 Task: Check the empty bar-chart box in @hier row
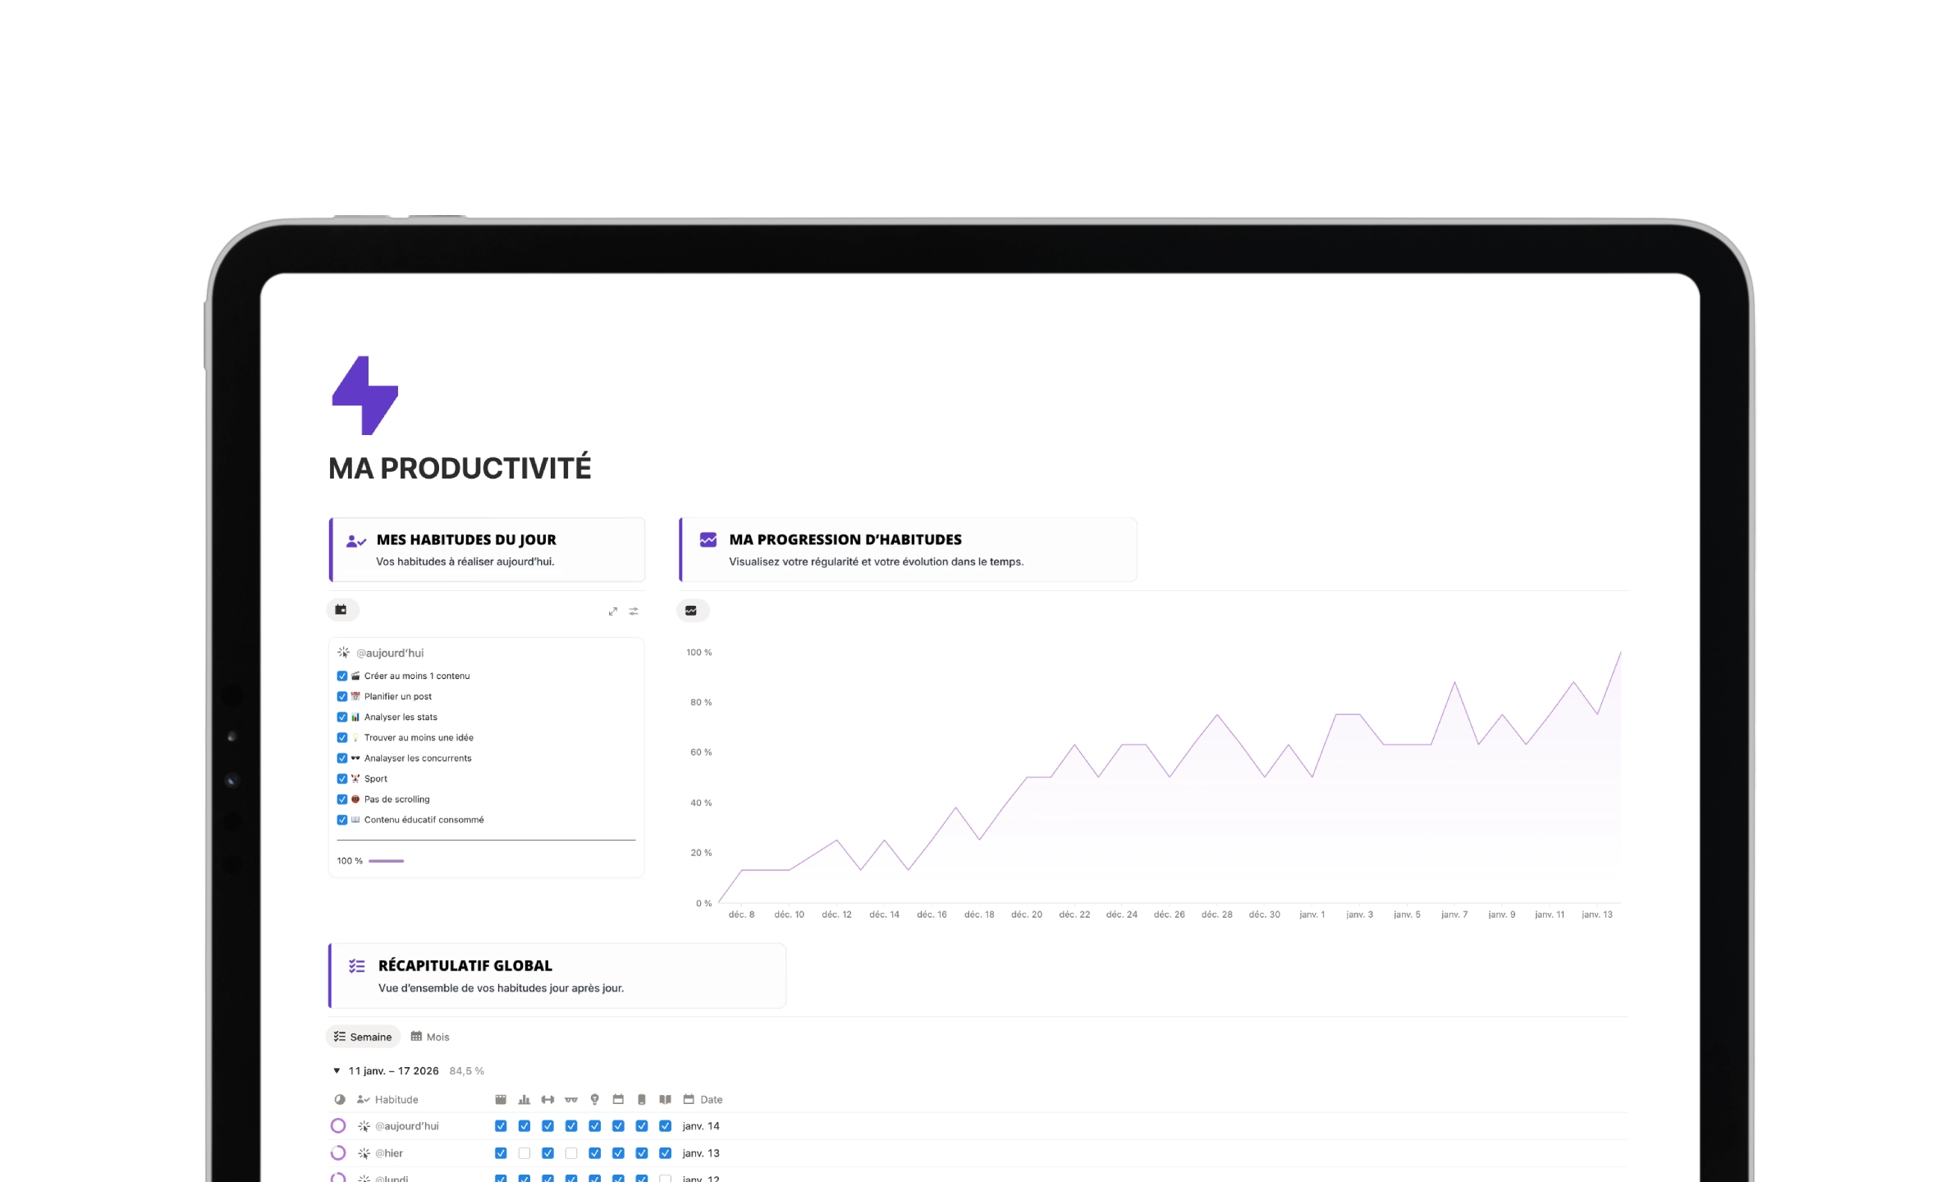click(524, 1153)
